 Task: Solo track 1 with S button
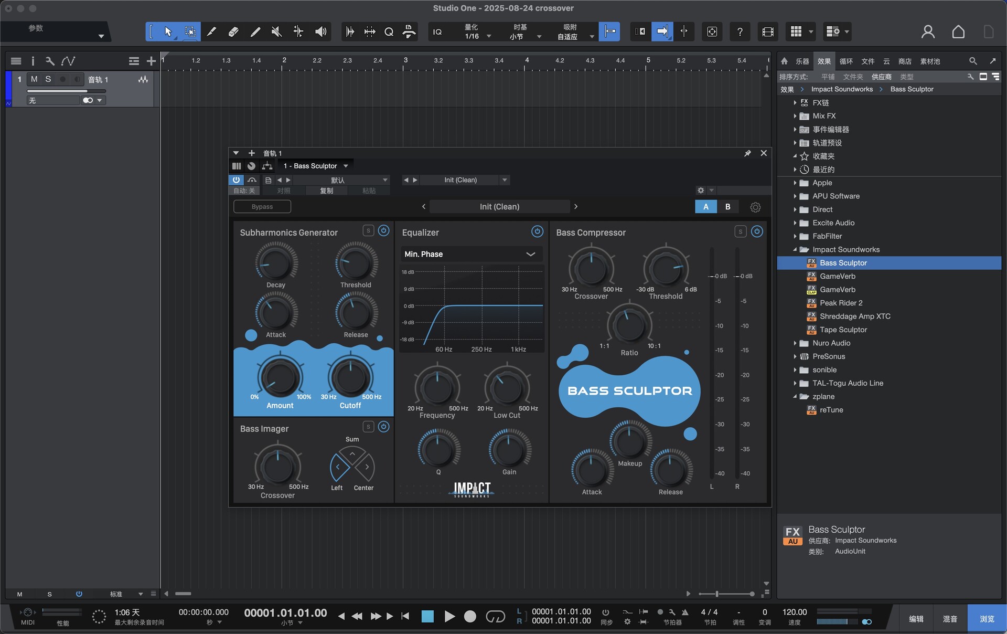pyautogui.click(x=48, y=79)
